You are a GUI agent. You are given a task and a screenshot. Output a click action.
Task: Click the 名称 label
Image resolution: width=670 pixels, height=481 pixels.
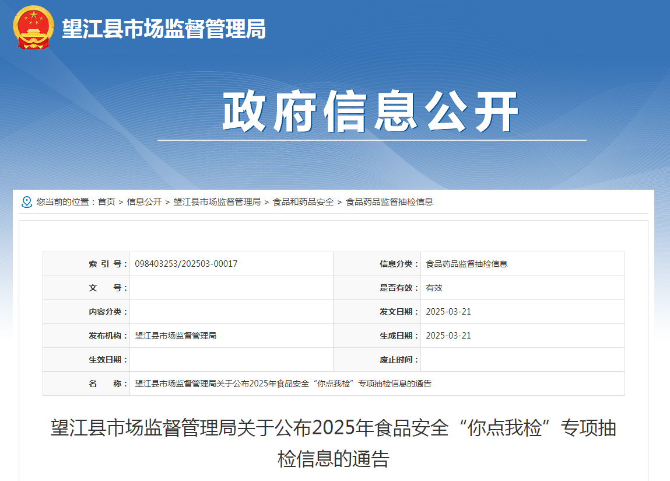click(x=108, y=384)
